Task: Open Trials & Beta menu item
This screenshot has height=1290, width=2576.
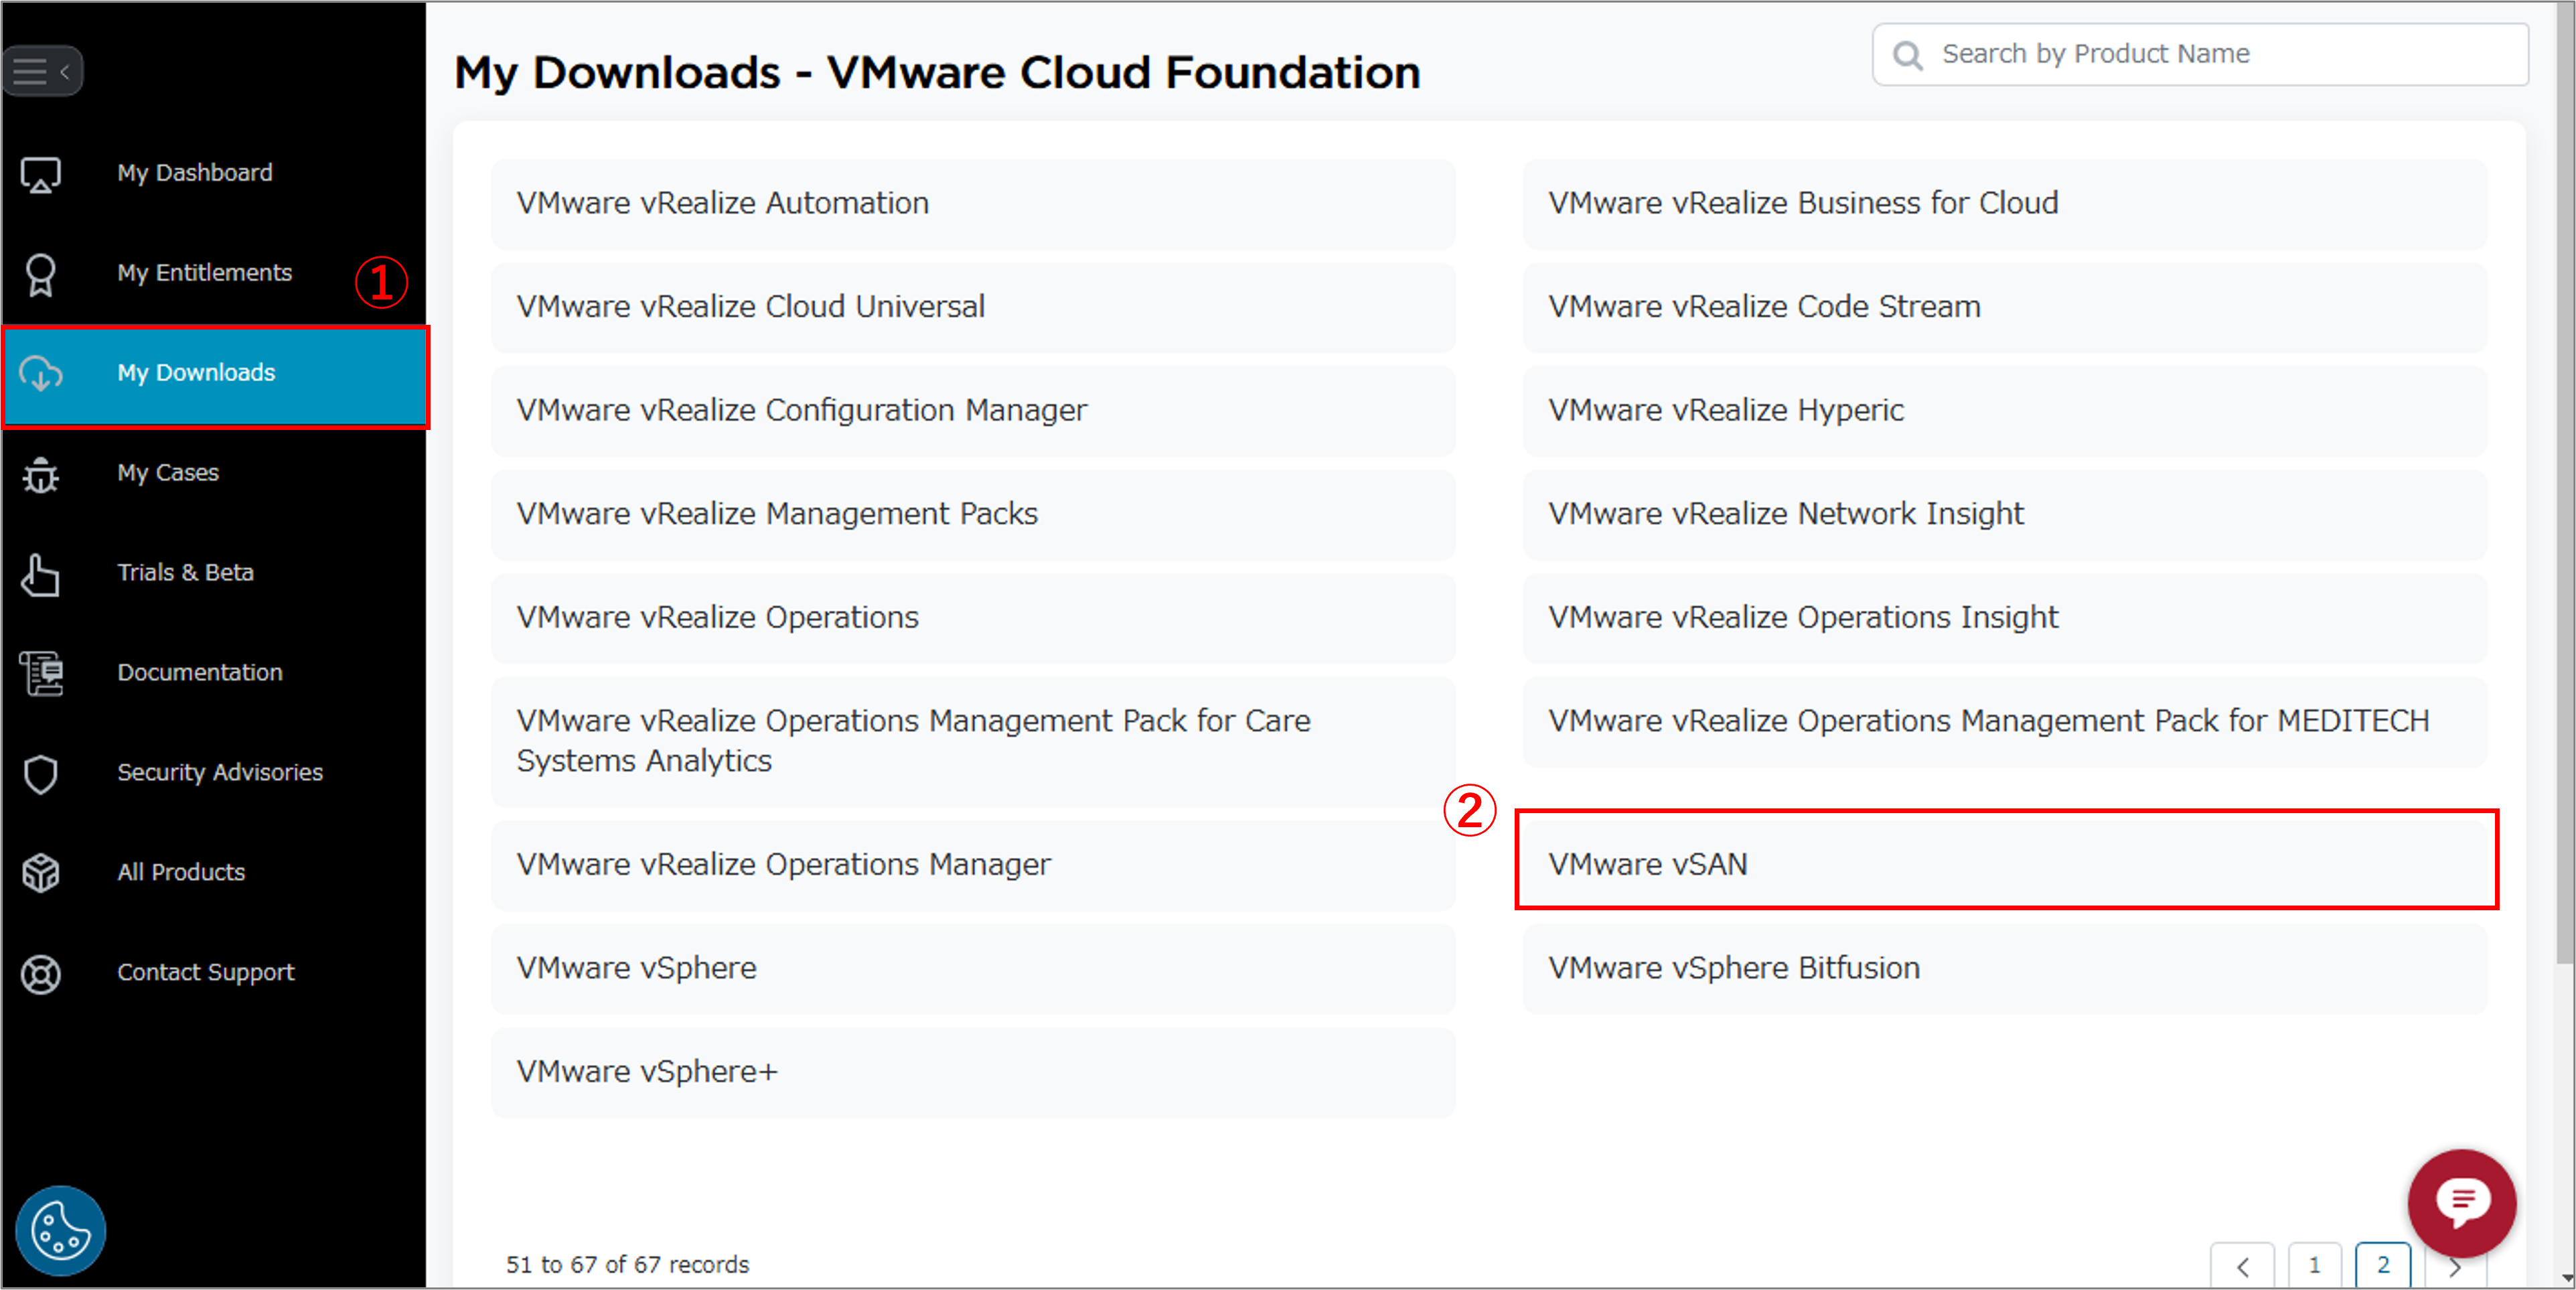Action: [x=214, y=573]
